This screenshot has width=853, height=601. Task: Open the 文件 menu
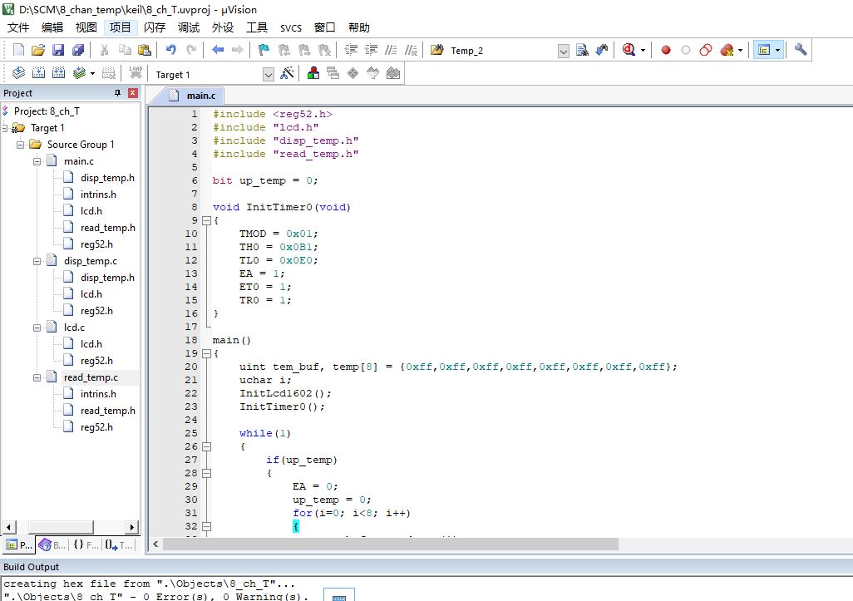click(x=18, y=27)
